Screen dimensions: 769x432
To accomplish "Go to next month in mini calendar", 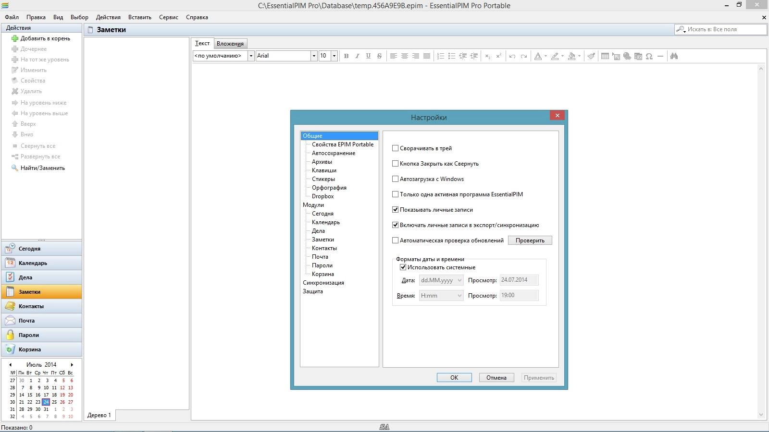I will tap(72, 365).
